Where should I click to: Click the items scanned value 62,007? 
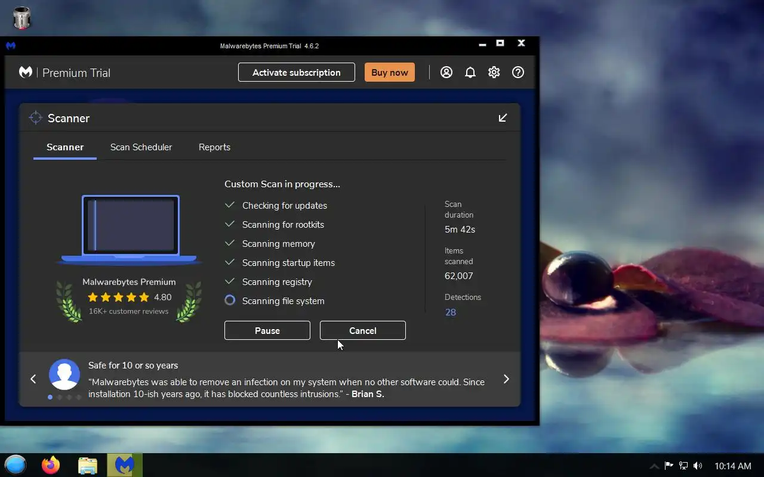tap(459, 276)
